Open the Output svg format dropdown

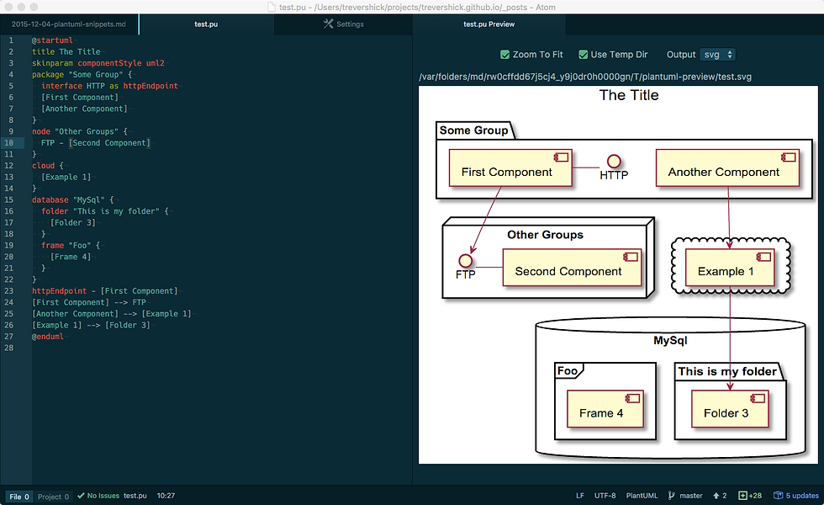pos(718,55)
